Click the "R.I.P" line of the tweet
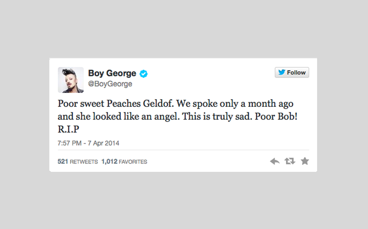The width and height of the screenshot is (368, 229). click(69, 130)
